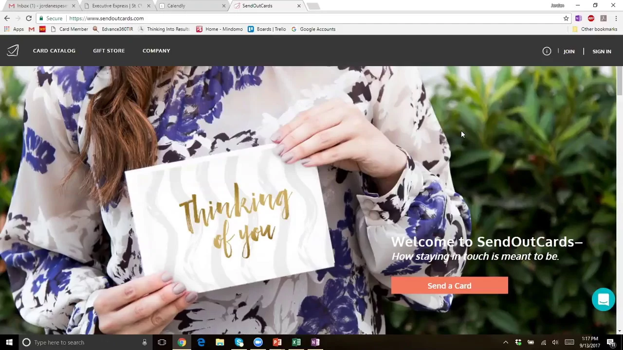Close the SendOutCards browser tab
Screen dimensions: 623x350
click(299, 6)
